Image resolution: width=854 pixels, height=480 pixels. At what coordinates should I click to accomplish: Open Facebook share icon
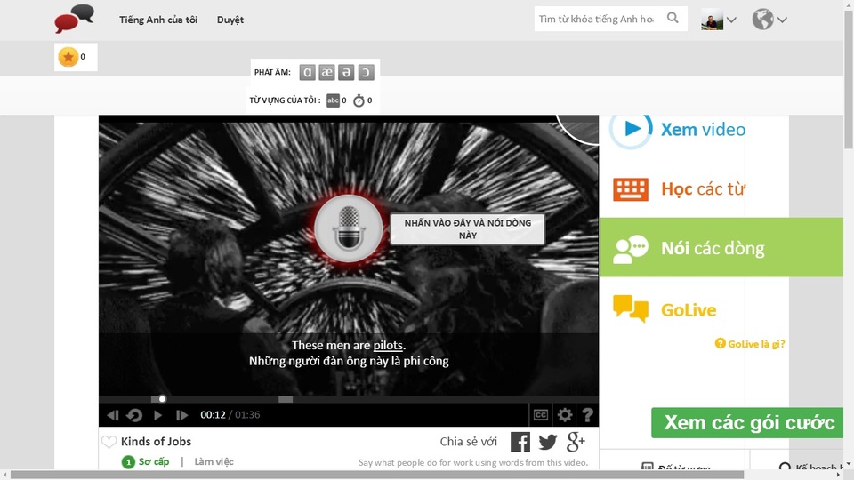pos(520,442)
